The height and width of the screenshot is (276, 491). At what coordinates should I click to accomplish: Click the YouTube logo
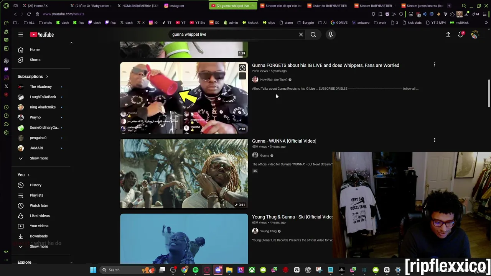42,34
